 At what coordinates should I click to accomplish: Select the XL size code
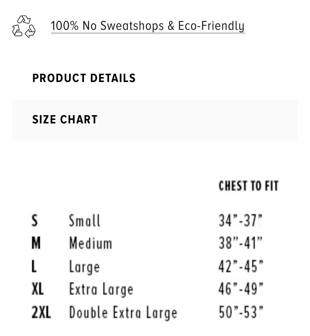coord(37,289)
